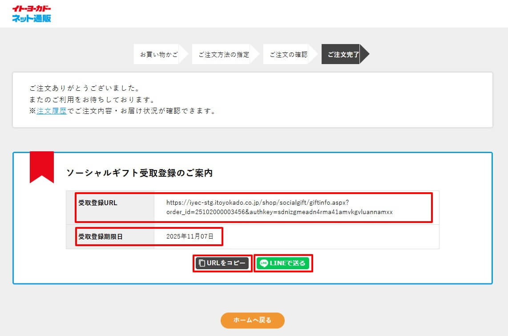Open the 注文履歴 link
508x336 pixels.
click(52, 111)
